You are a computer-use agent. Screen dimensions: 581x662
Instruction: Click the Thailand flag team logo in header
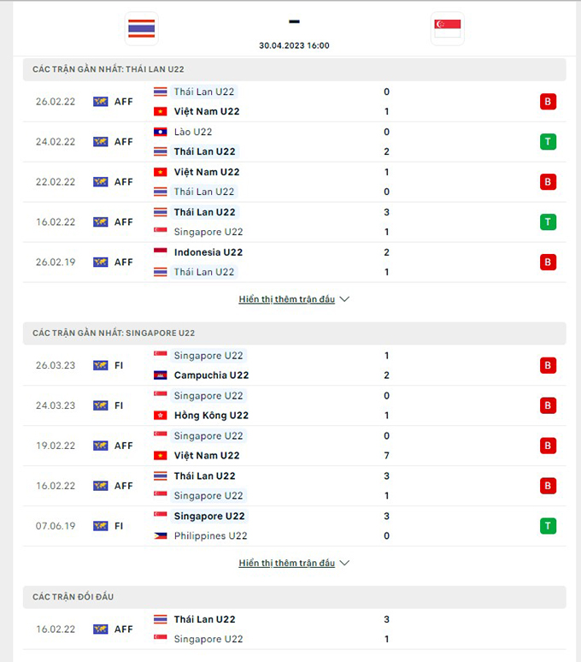(x=142, y=28)
